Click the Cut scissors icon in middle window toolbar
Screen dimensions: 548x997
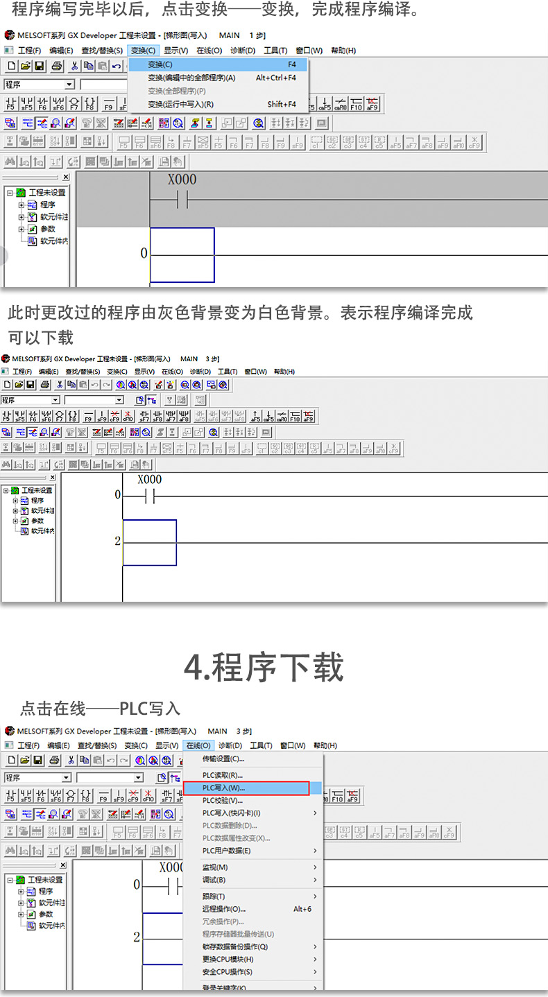point(60,385)
